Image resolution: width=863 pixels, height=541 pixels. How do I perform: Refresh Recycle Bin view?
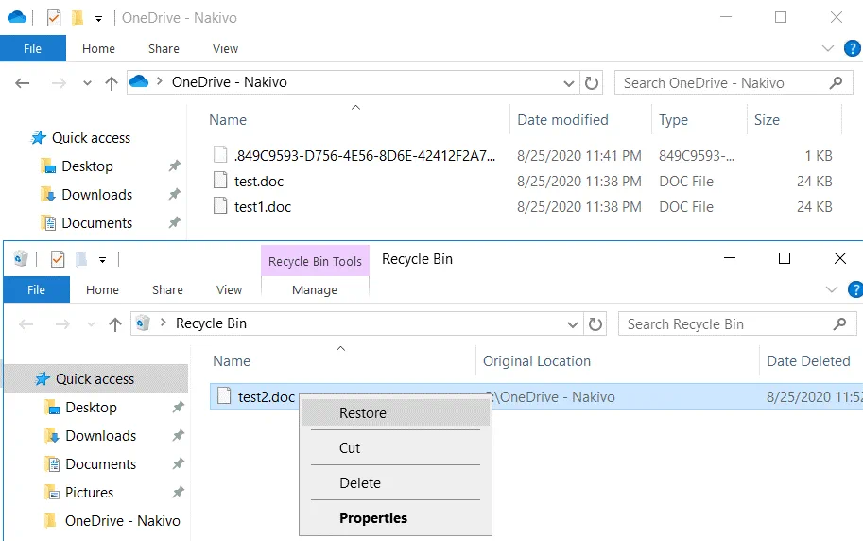point(595,324)
